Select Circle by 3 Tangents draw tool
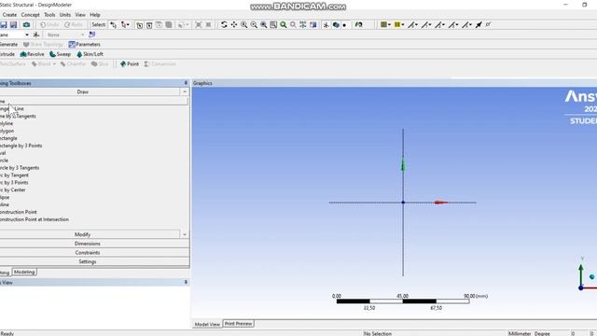This screenshot has width=597, height=336. click(x=20, y=168)
